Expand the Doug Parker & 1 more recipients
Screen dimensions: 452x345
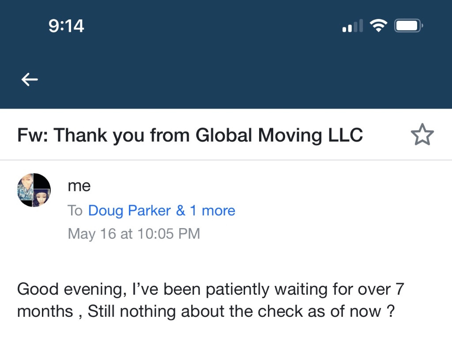tap(162, 210)
